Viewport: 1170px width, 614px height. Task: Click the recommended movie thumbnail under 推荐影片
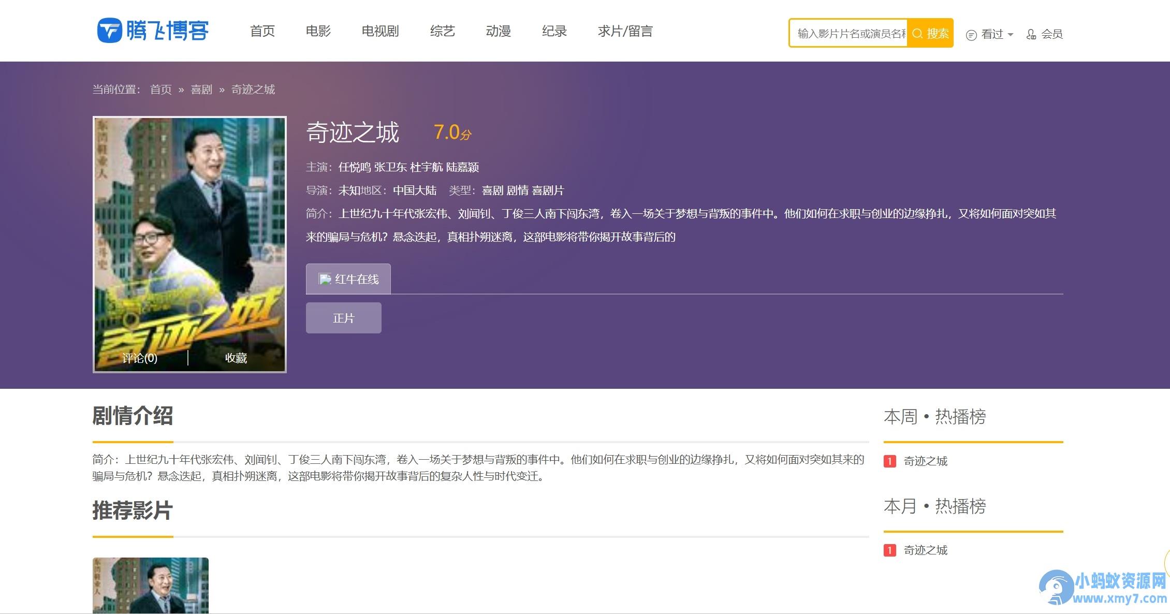[x=151, y=586]
